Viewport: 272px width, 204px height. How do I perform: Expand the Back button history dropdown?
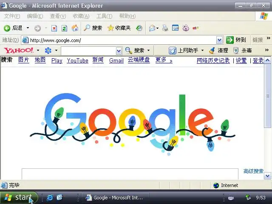tap(28, 28)
